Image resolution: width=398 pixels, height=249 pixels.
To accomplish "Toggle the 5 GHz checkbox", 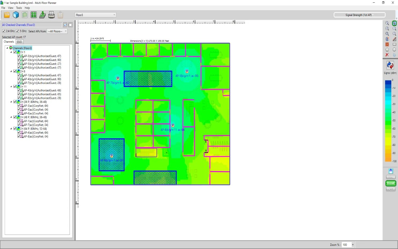I will [x=17, y=31].
